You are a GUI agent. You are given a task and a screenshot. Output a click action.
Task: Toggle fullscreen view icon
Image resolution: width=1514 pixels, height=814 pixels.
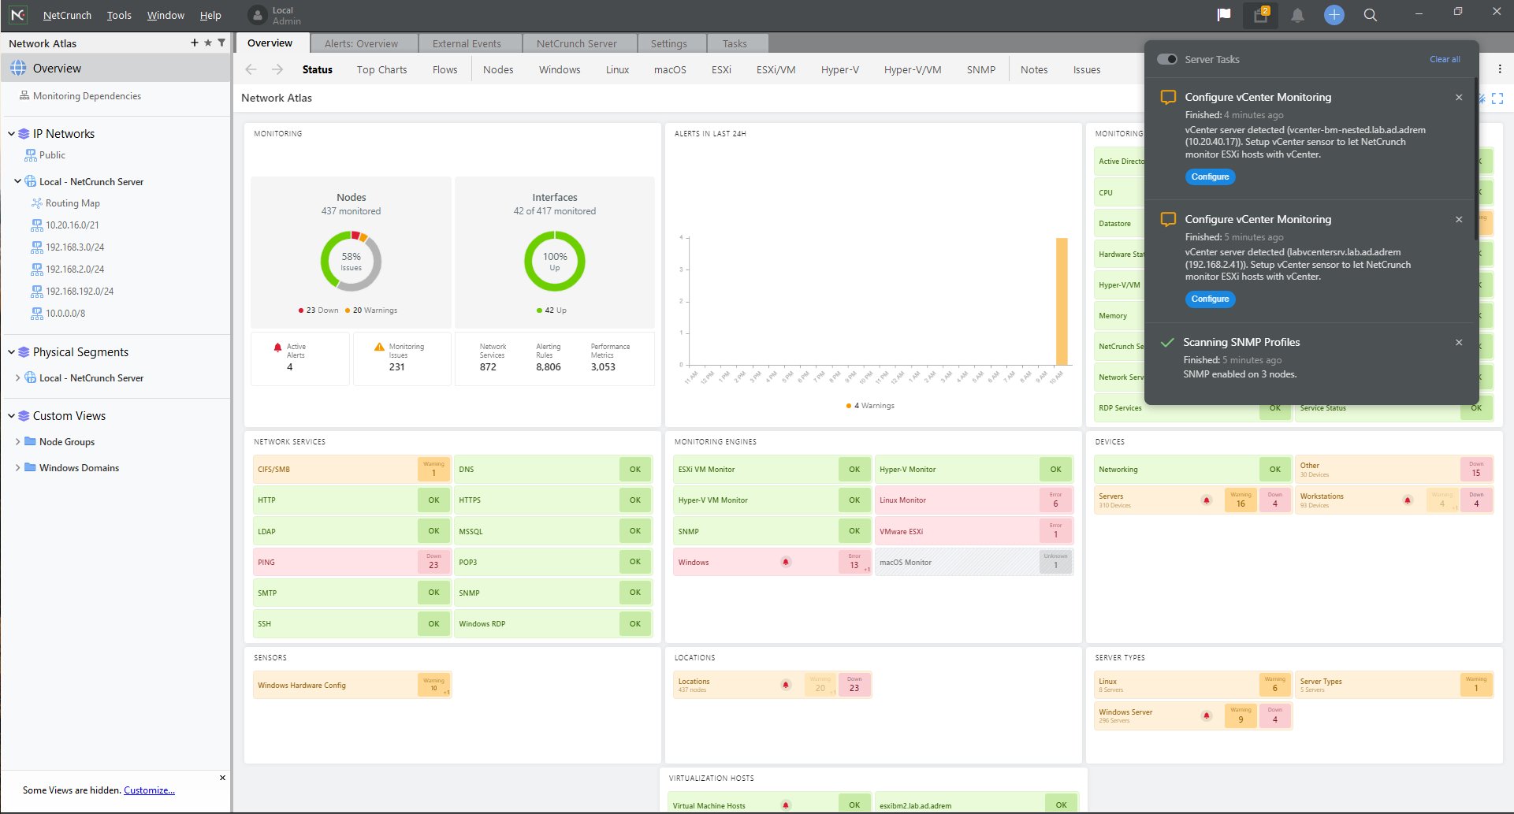pyautogui.click(x=1497, y=98)
